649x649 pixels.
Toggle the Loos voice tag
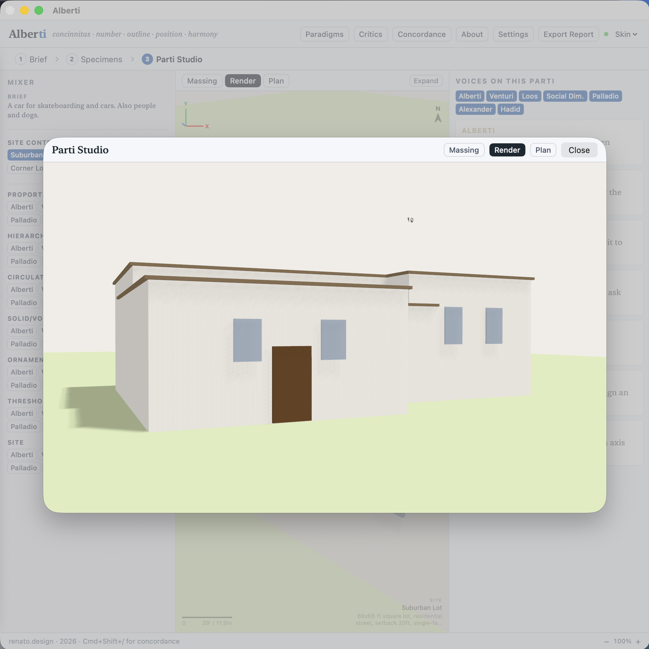[530, 96]
